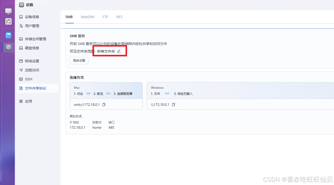Image resolution: width=334 pixels, height=185 pixels.
Task: Select 文件共享协议 in sidebar
Action: click(x=38, y=88)
